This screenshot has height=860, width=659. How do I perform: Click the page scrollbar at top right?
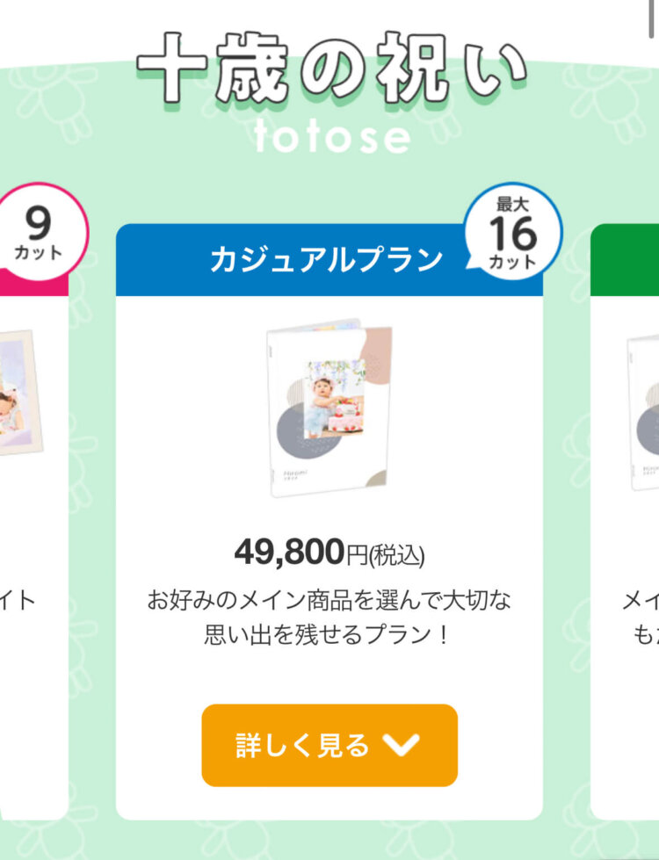pos(651,19)
